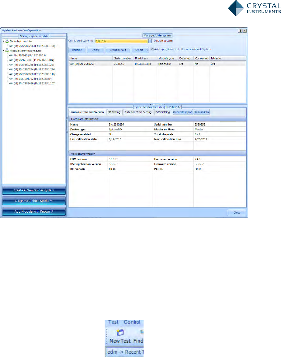Click module icon beside SN: 3860288
This screenshot has width=281, height=357.
coord(11,65)
